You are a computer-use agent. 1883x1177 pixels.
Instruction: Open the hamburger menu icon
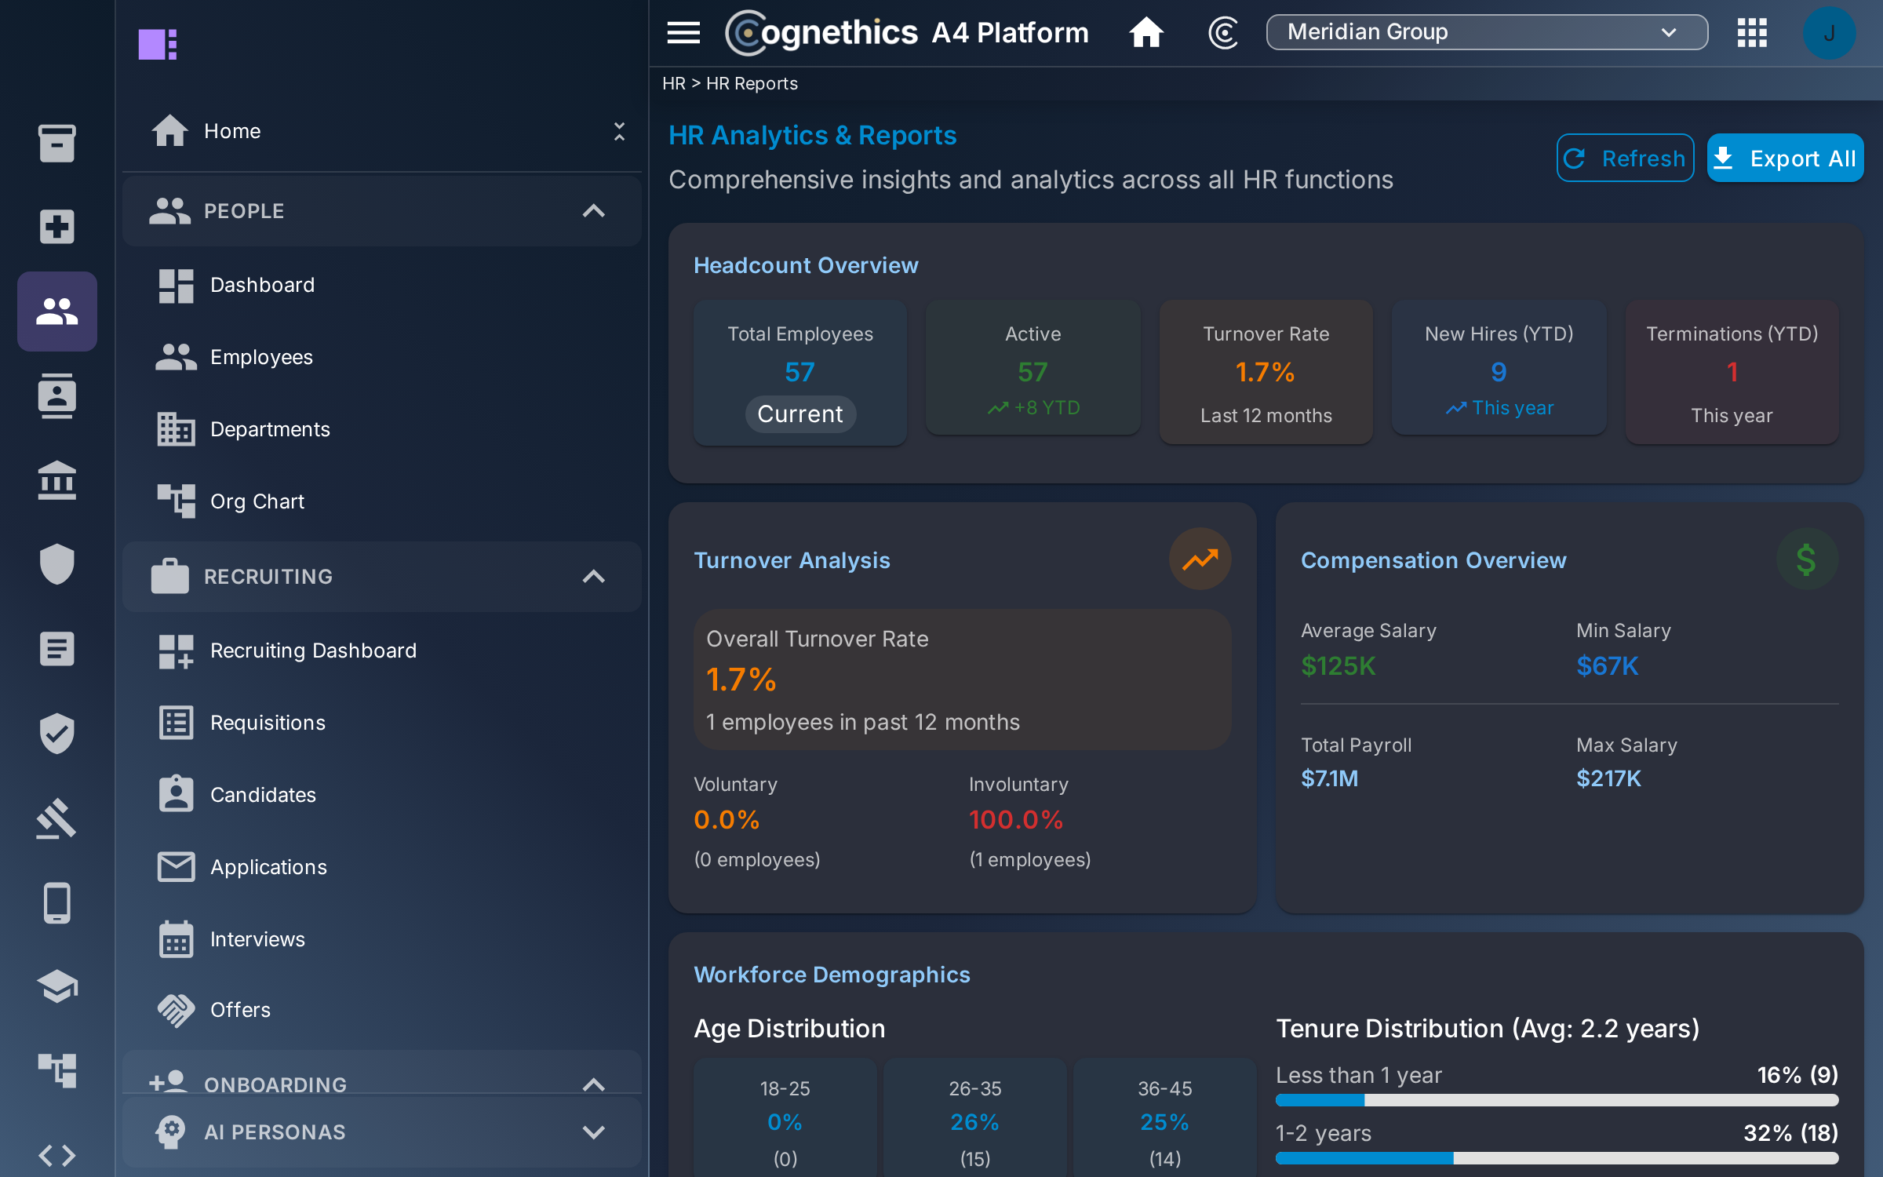pyautogui.click(x=683, y=32)
